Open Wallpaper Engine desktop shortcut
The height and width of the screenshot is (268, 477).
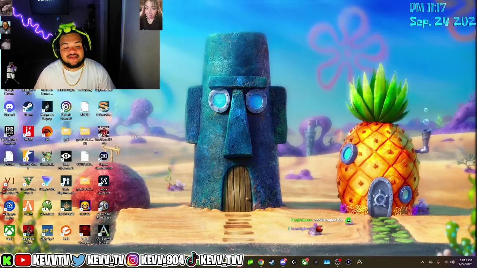click(x=9, y=210)
